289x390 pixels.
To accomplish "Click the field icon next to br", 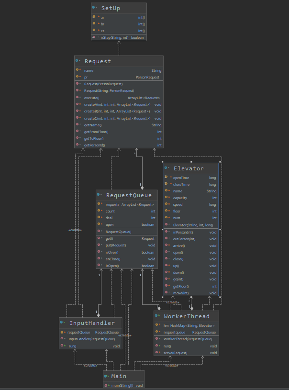I will 94,23.
